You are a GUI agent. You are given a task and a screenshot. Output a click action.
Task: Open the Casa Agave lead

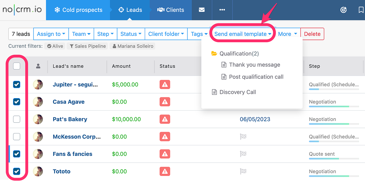tap(69, 102)
